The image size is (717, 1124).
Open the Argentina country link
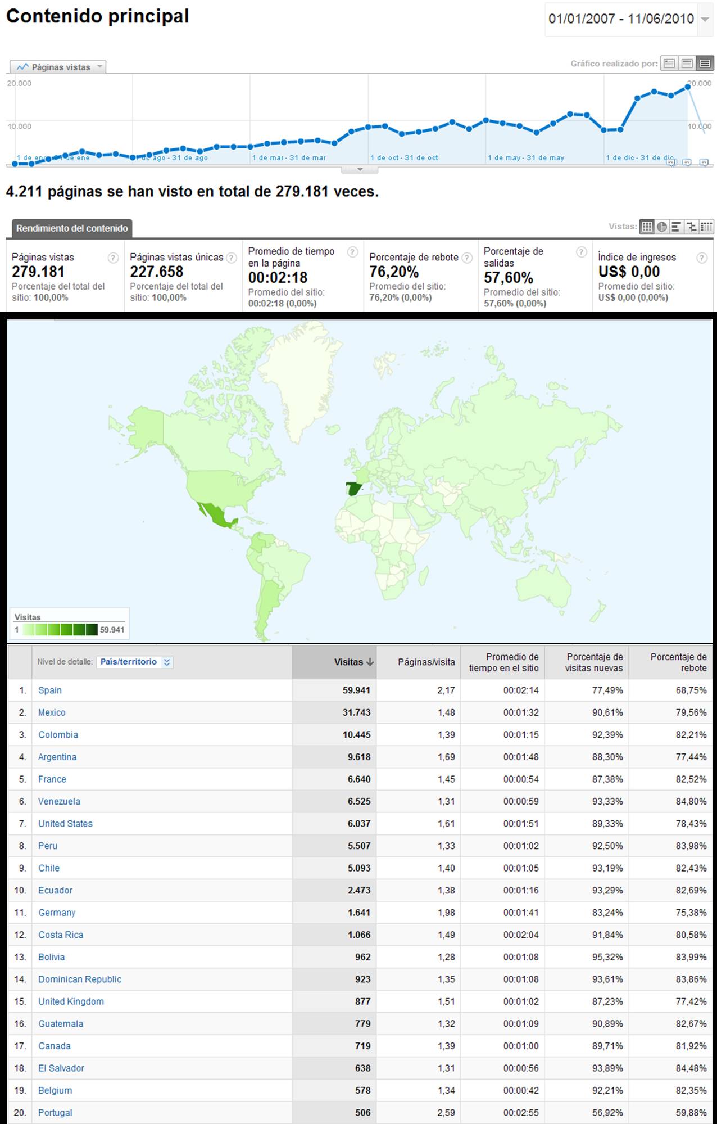57,757
